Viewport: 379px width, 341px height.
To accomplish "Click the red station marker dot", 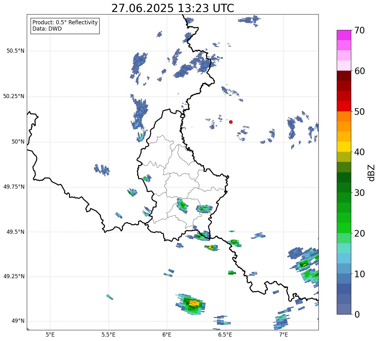I will tap(231, 122).
